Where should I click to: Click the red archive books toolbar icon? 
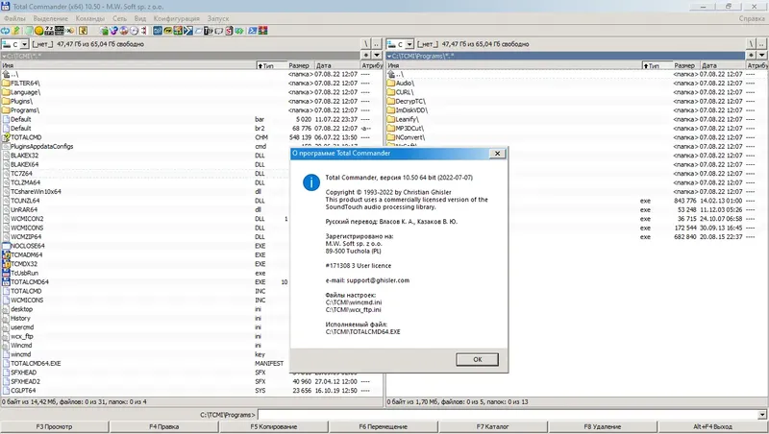pyautogui.click(x=262, y=31)
